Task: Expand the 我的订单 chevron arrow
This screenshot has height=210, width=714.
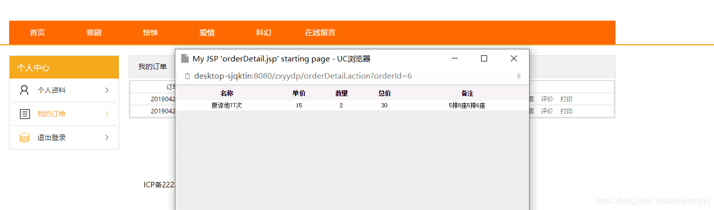Action: 107,114
